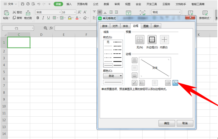Select row 5 header

click(x=4, y=72)
